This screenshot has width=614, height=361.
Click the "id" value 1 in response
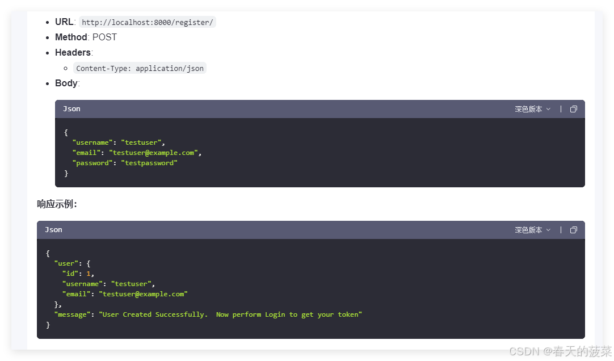click(88, 274)
